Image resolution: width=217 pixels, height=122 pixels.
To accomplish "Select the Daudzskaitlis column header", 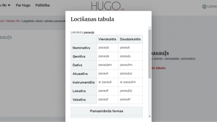I will pos(130,39).
